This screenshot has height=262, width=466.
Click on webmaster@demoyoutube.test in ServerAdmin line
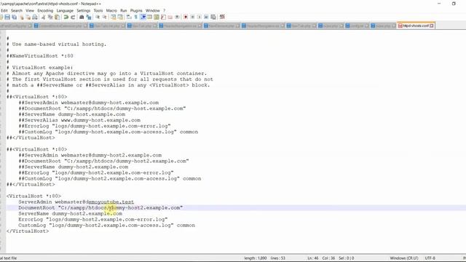click(x=94, y=202)
